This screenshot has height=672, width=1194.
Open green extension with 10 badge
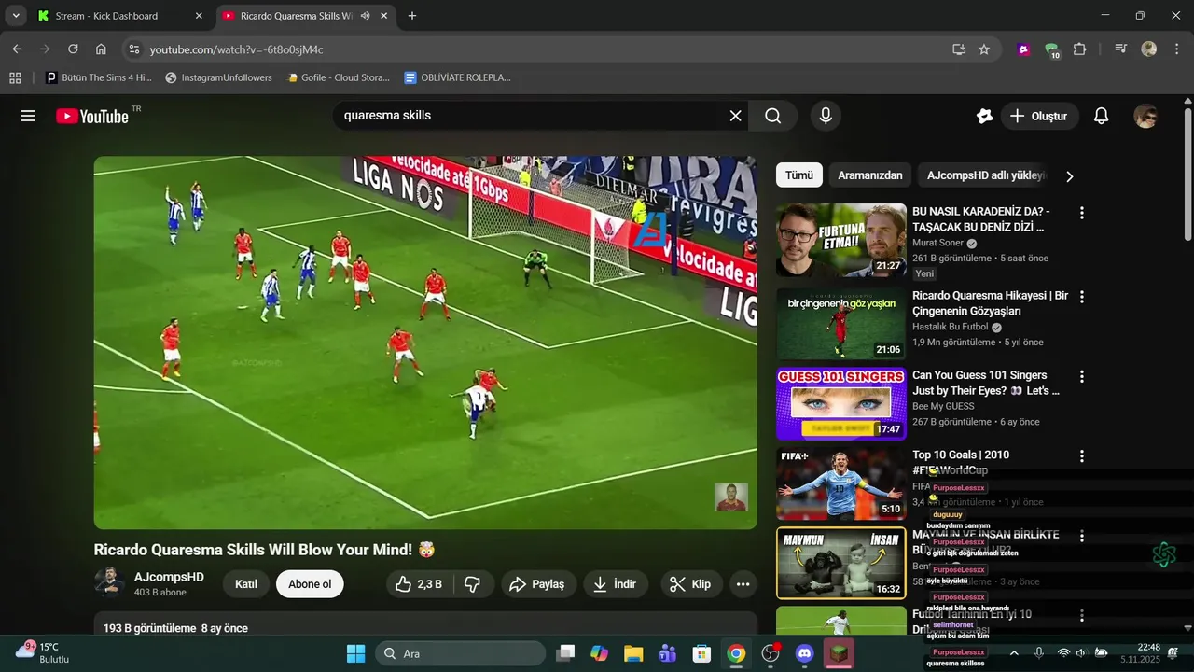click(1052, 50)
